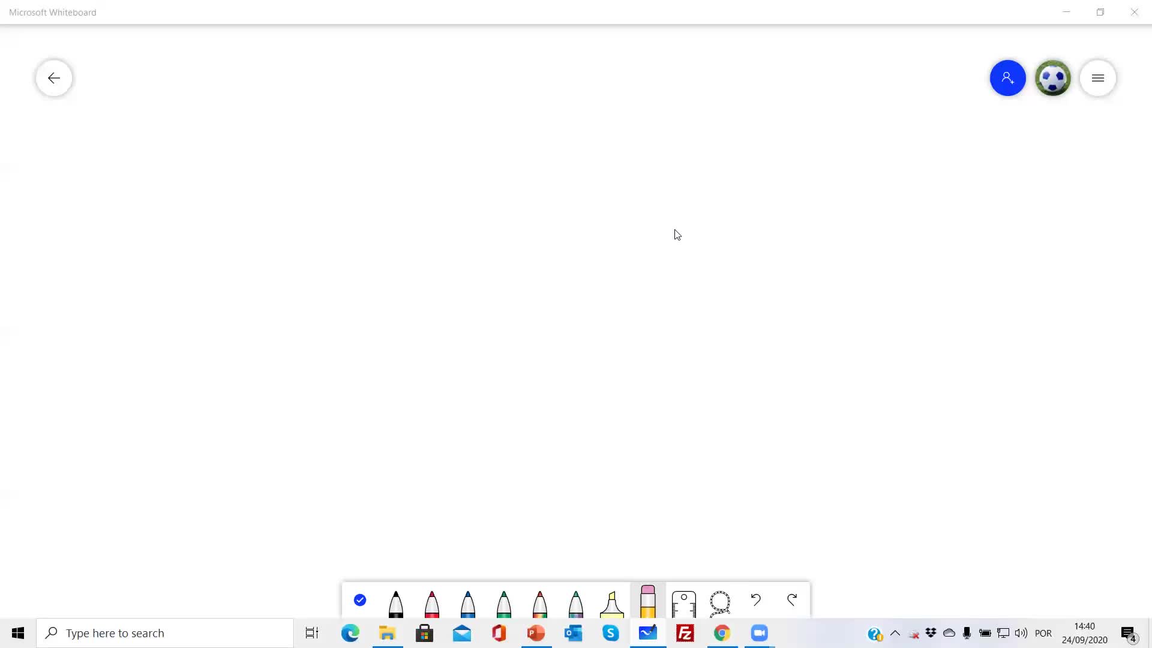Show hidden system tray icons
This screenshot has width=1152, height=648.
point(895,633)
